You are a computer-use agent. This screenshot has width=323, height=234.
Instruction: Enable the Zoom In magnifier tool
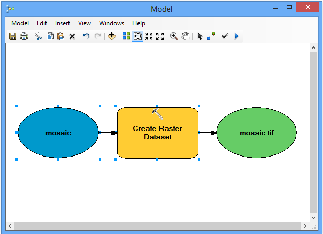point(174,36)
